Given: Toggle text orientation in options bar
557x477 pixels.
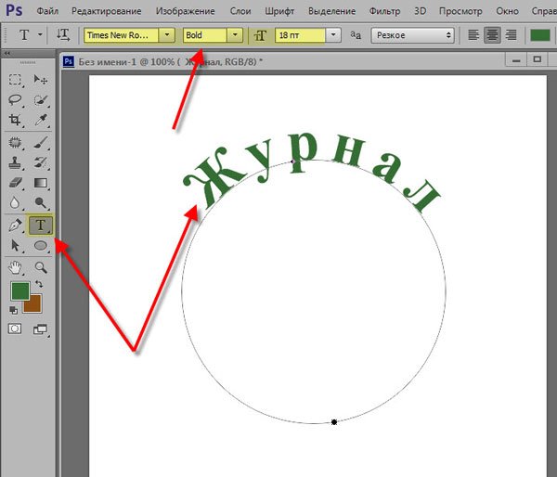Looking at the screenshot, I should 64,34.
